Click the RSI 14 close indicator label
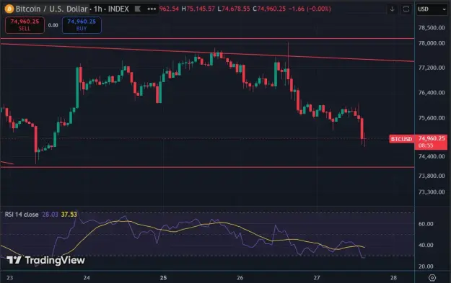Image resolution: width=451 pixels, height=283 pixels. click(x=22, y=215)
